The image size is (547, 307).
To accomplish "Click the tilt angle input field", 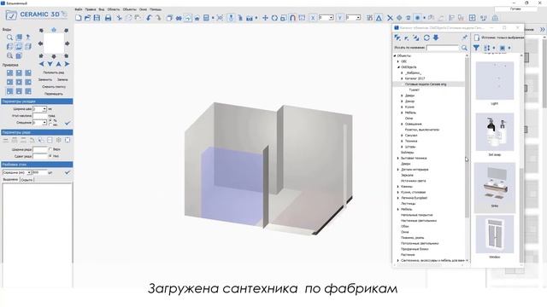I will [x=40, y=116].
